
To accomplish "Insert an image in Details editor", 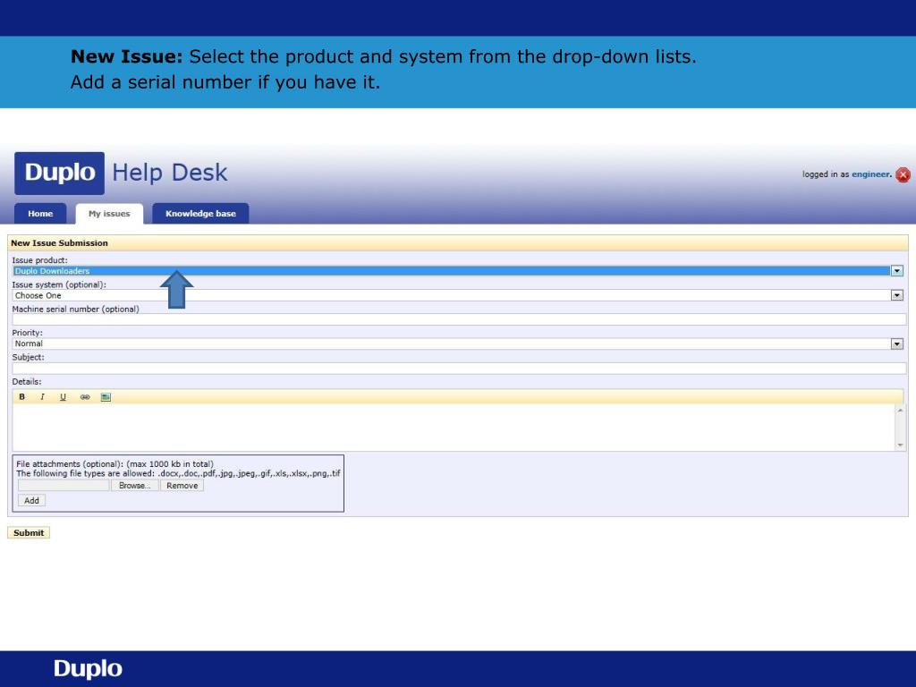I will [x=106, y=396].
